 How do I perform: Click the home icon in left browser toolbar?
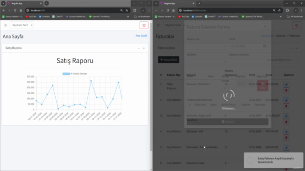pos(21,10)
